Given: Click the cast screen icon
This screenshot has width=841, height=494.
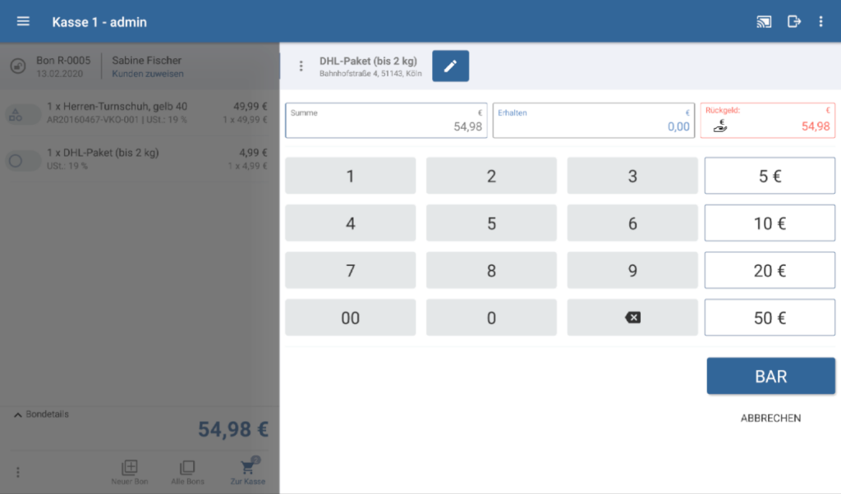Looking at the screenshot, I should tap(764, 22).
